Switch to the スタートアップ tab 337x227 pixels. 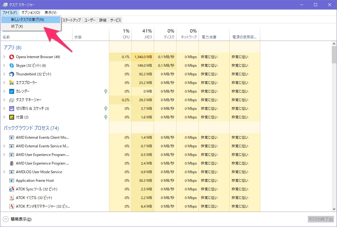[x=72, y=20]
